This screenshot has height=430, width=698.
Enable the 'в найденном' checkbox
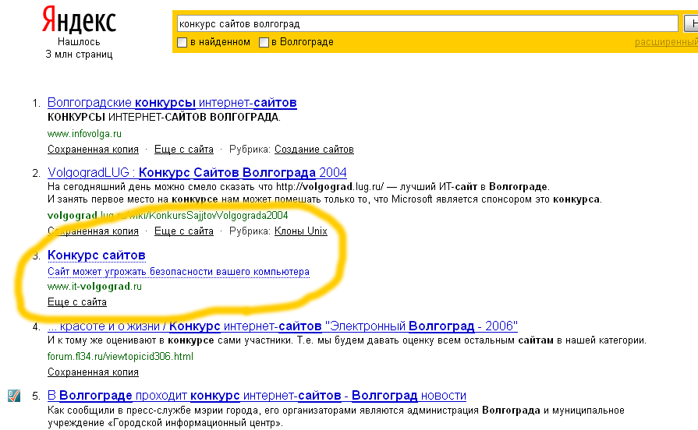pyautogui.click(x=182, y=43)
